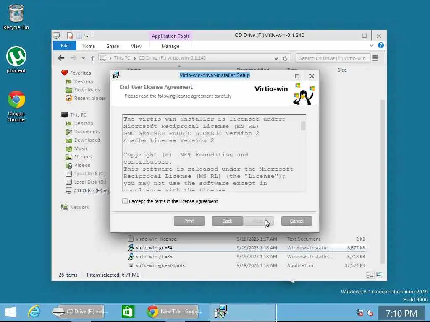Open the File menu in Explorer

pos(64,46)
